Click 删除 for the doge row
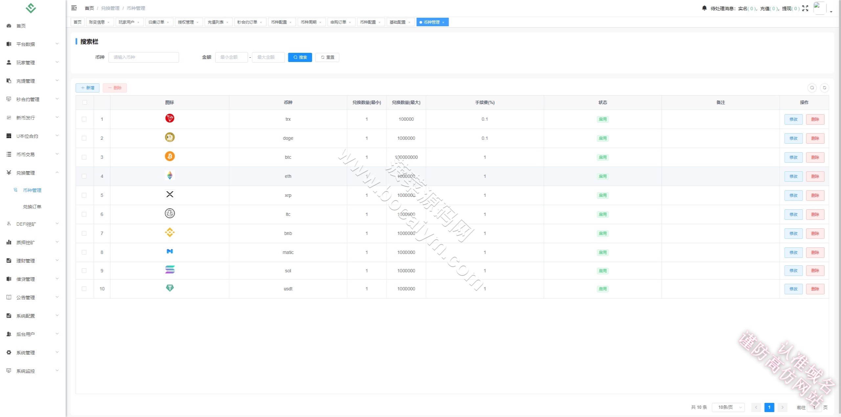This screenshot has height=417, width=841. (815, 138)
